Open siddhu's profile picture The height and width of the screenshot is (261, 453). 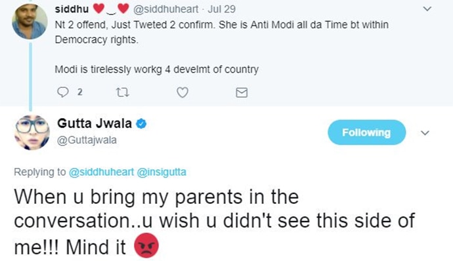[30, 22]
